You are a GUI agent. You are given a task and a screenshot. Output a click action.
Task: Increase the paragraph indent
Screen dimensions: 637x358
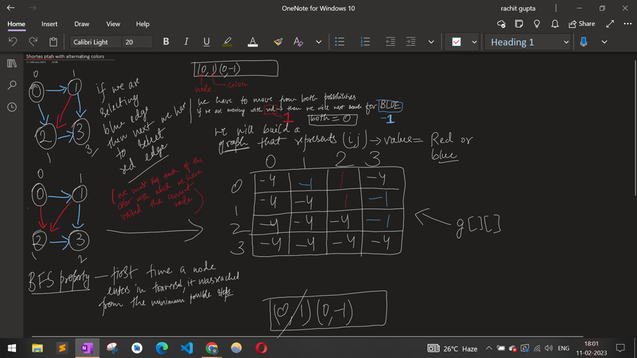tap(411, 42)
